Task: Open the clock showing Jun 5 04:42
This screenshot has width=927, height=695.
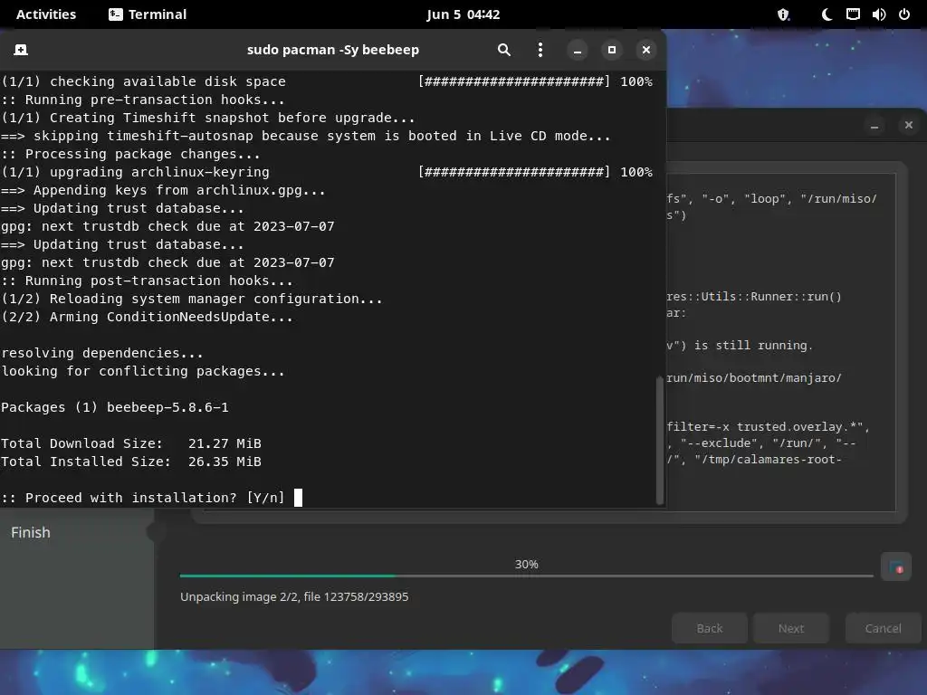Action: (463, 14)
